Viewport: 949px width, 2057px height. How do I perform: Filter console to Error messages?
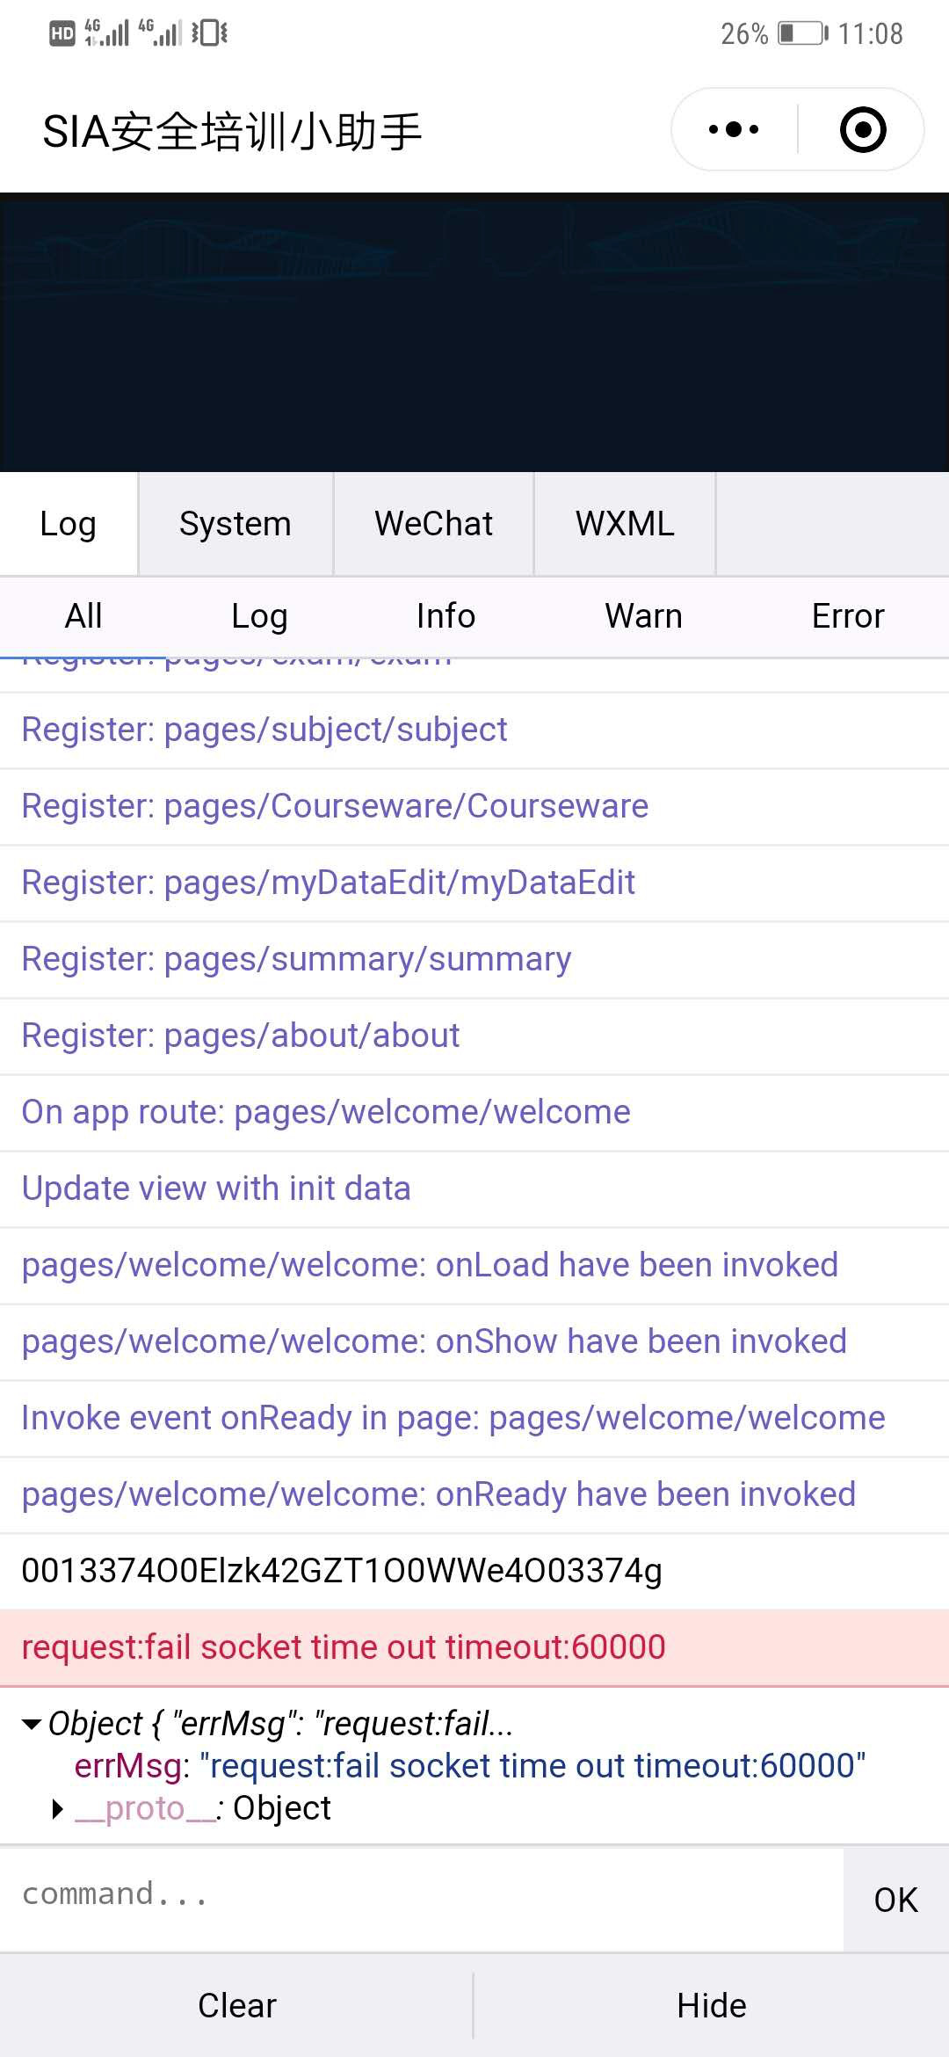[847, 616]
